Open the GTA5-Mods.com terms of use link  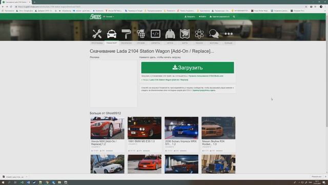(206, 76)
